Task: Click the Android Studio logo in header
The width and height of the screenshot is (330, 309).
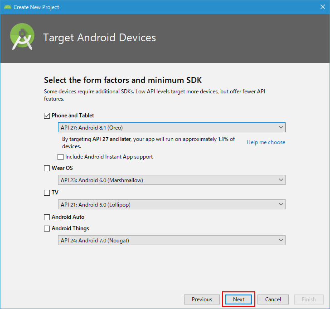Action: 22,37
